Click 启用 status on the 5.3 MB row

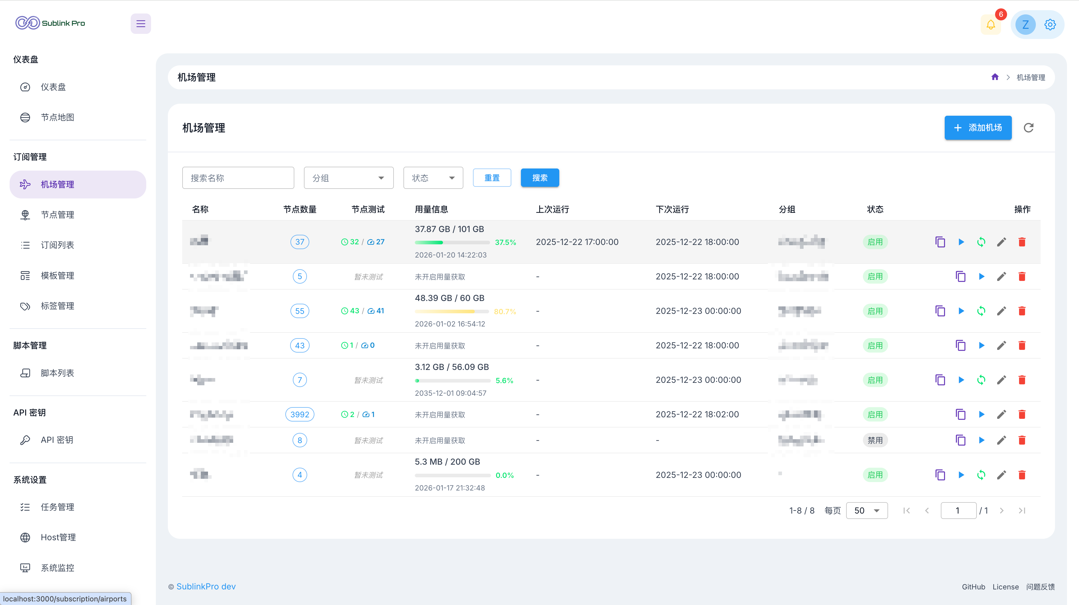click(875, 475)
